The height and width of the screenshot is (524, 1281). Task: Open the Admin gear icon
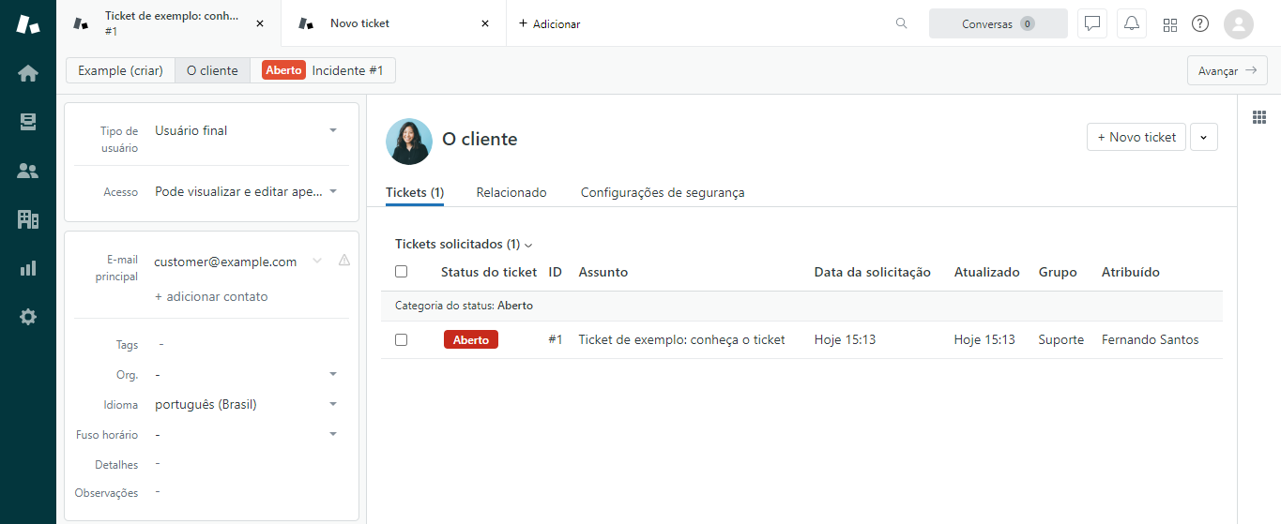[x=28, y=317]
